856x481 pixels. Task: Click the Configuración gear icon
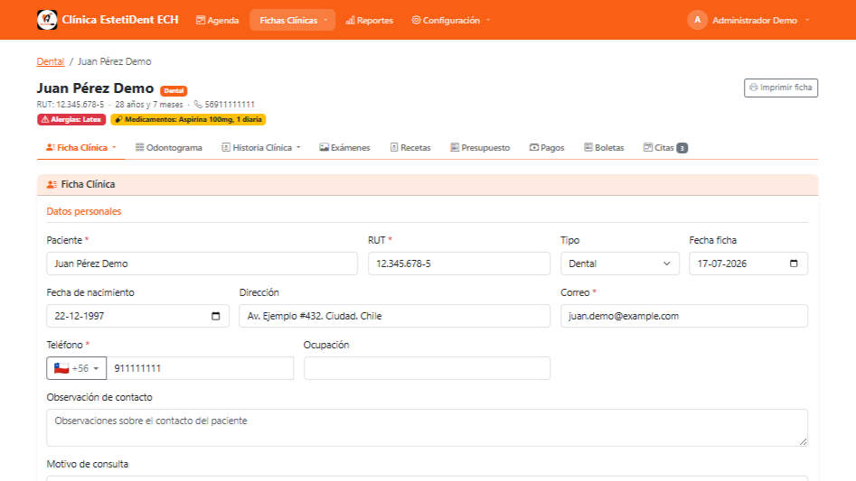coord(416,20)
